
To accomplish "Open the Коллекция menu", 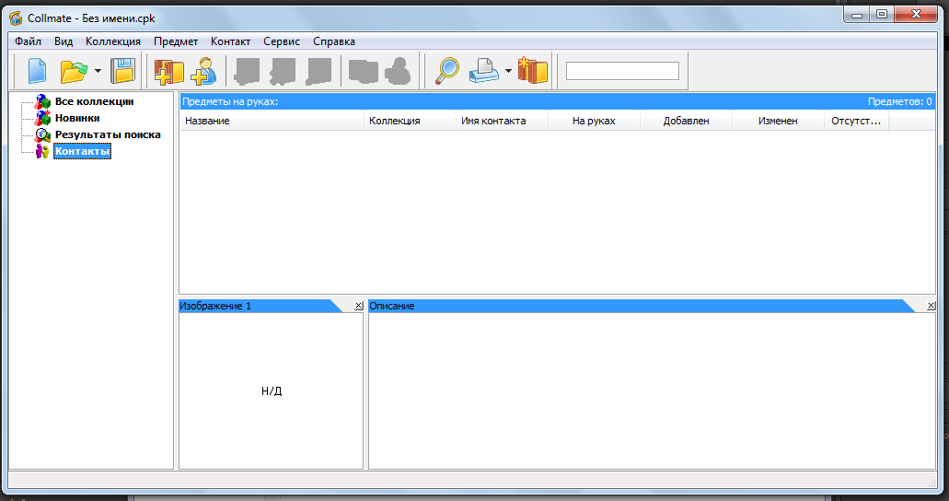I will click(x=113, y=41).
